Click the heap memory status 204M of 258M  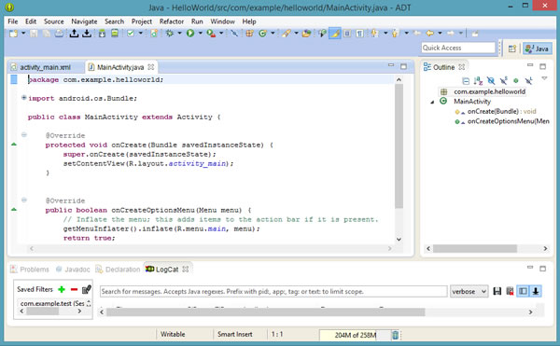click(x=355, y=335)
